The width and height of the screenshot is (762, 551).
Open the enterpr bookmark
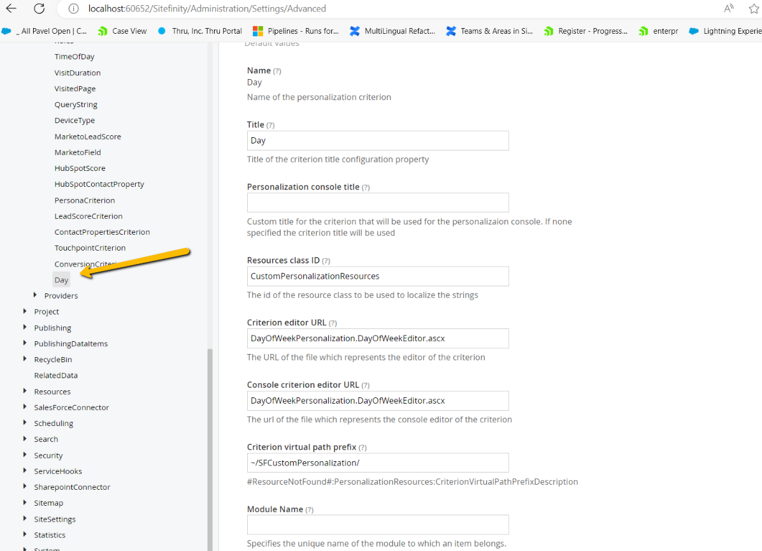(x=659, y=31)
